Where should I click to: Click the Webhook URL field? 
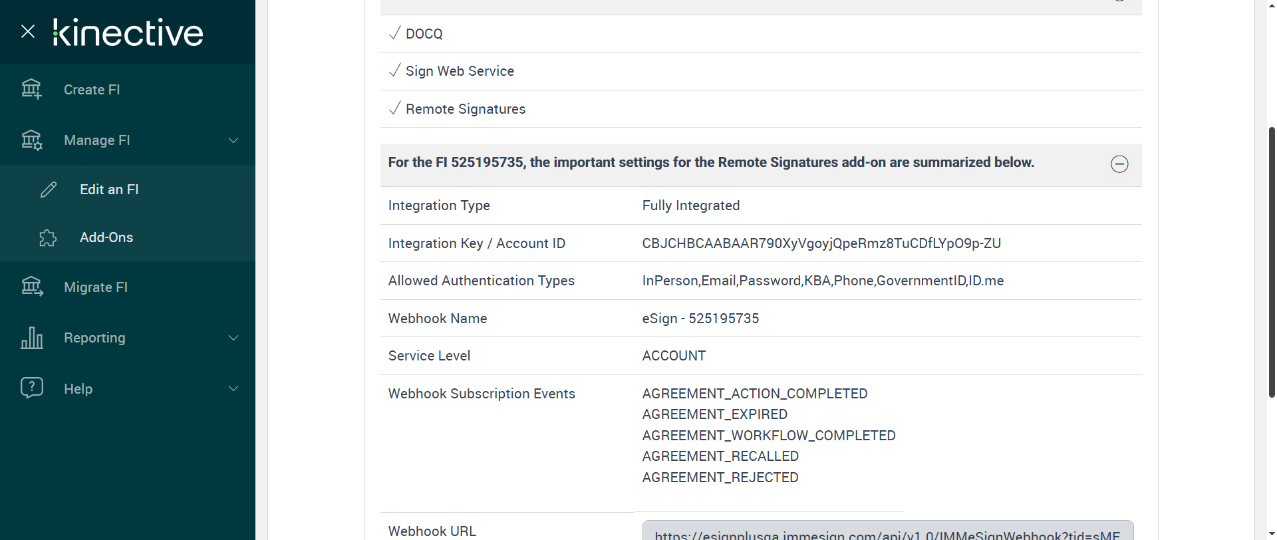(x=887, y=532)
